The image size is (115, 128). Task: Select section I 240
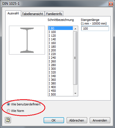(60, 58)
